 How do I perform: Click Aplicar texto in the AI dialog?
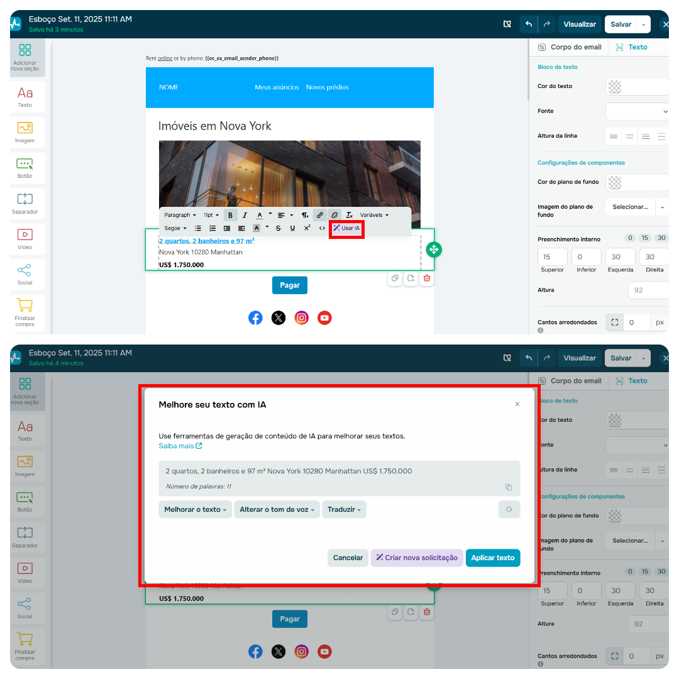coord(493,558)
